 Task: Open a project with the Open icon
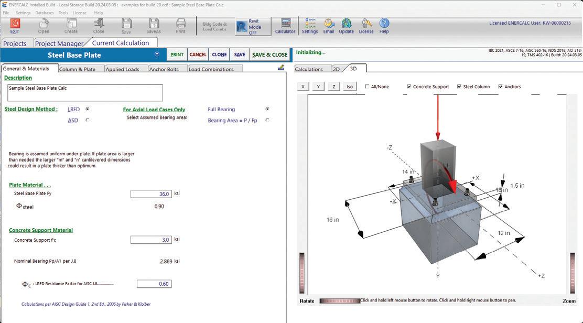point(44,26)
